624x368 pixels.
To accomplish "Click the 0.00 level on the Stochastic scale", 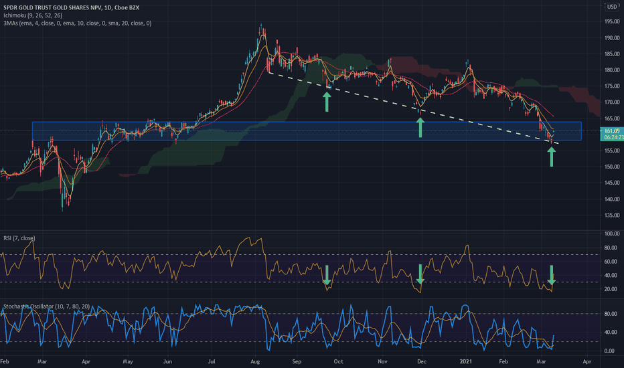I will click(x=610, y=351).
